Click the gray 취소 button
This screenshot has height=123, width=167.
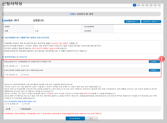pos(92,119)
